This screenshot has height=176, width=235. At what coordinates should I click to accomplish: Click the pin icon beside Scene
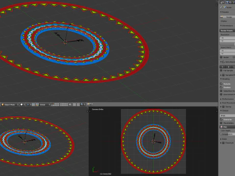(x=221, y=7)
